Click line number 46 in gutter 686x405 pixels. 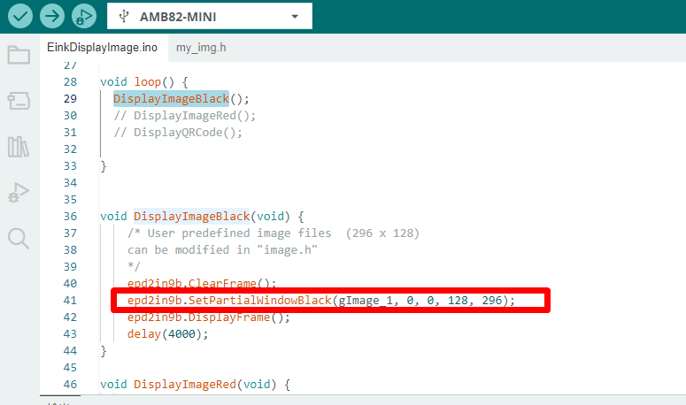click(70, 385)
